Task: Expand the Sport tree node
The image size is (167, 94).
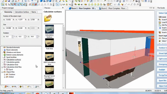Action: (5, 70)
